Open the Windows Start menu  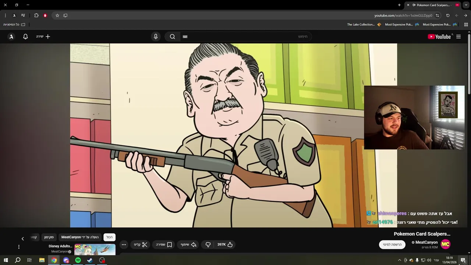click(x=6, y=260)
